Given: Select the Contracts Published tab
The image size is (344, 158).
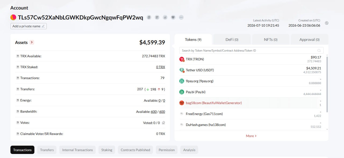Looking at the screenshot, I should point(135,150).
